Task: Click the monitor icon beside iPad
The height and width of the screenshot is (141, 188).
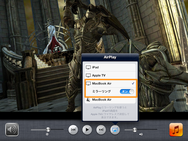Action: pos(88,67)
